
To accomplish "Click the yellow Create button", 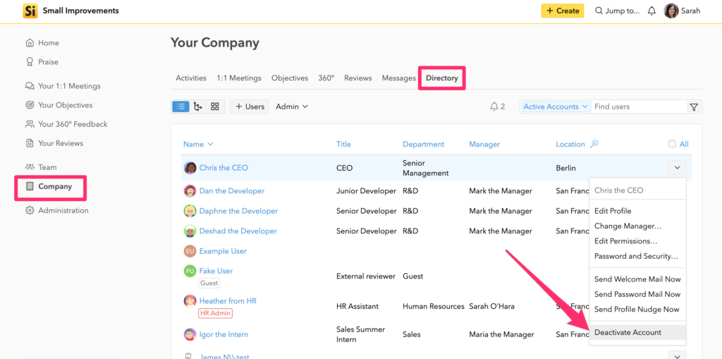I will pyautogui.click(x=562, y=11).
